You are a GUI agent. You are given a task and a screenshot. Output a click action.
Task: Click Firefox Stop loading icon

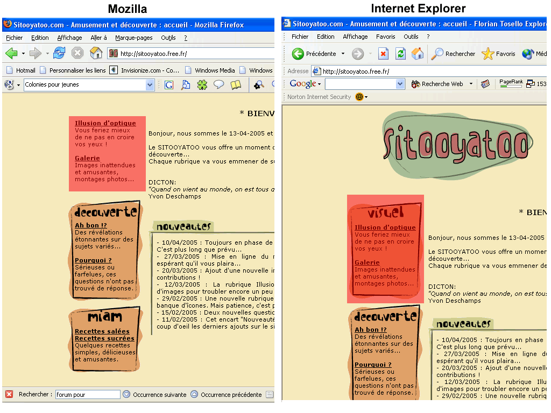tap(77, 53)
